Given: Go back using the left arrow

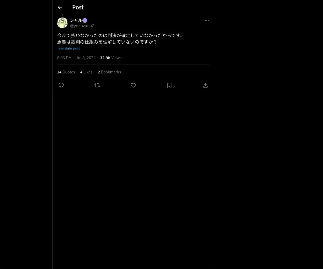Looking at the screenshot, I should click(x=60, y=7).
